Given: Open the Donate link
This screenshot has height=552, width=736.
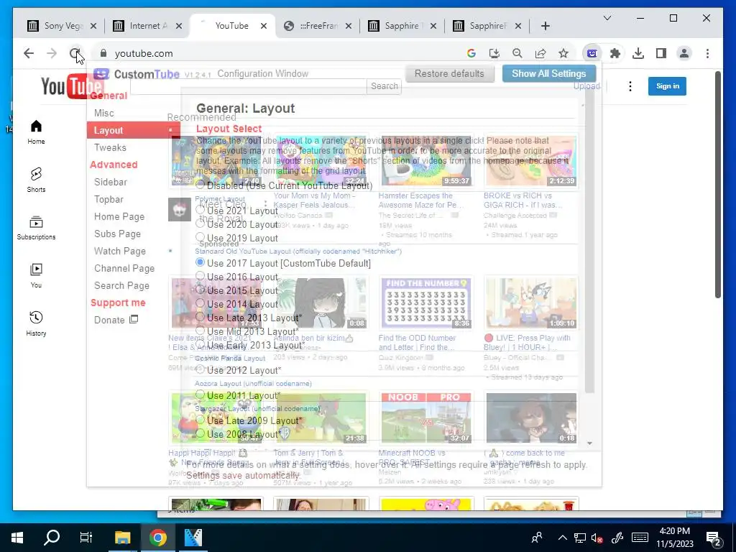Looking at the screenshot, I should 116,320.
